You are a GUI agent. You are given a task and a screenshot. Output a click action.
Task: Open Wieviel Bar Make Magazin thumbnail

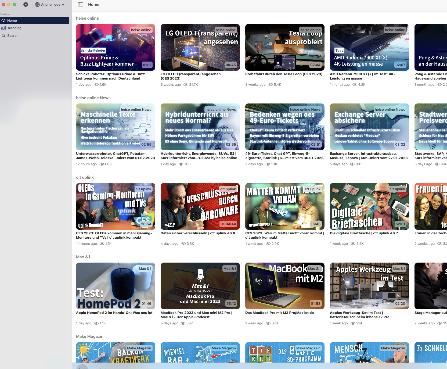point(200,352)
